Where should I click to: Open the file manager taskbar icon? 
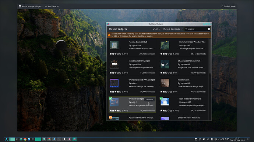pyautogui.click(x=21, y=139)
